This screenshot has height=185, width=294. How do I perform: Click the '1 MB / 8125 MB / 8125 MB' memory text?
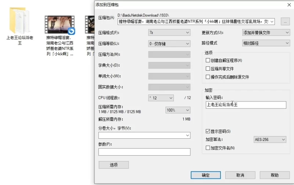(x=120, y=112)
